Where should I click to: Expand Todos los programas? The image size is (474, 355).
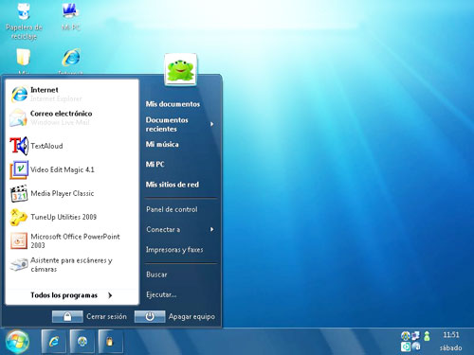click(72, 295)
